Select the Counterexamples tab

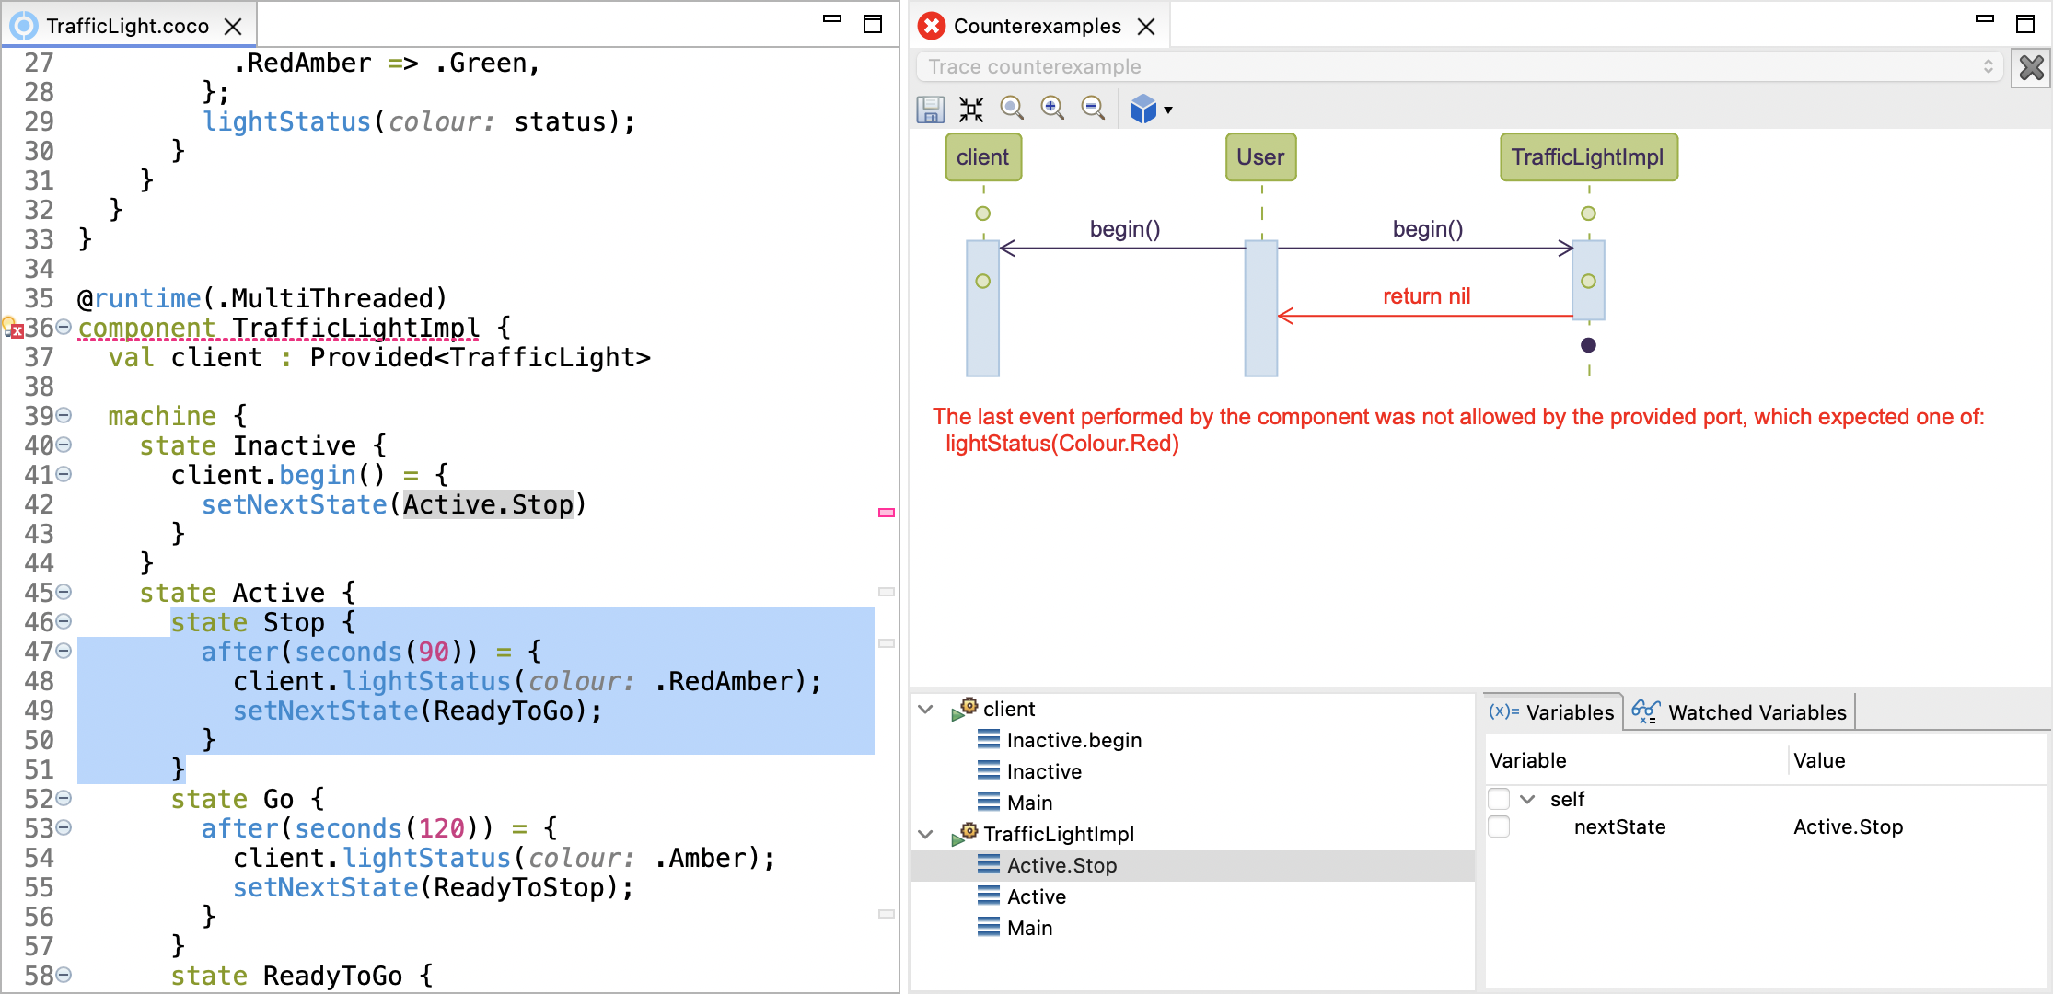[x=1038, y=26]
